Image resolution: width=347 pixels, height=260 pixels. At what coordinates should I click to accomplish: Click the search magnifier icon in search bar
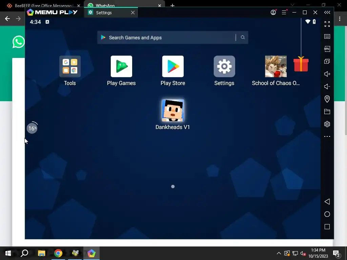coord(243,37)
